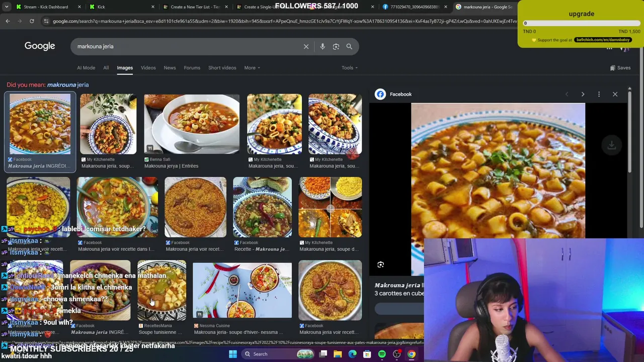Open the Nessma Cuisine chili peppers thumbnail
The height and width of the screenshot is (362, 644).
coord(242,290)
